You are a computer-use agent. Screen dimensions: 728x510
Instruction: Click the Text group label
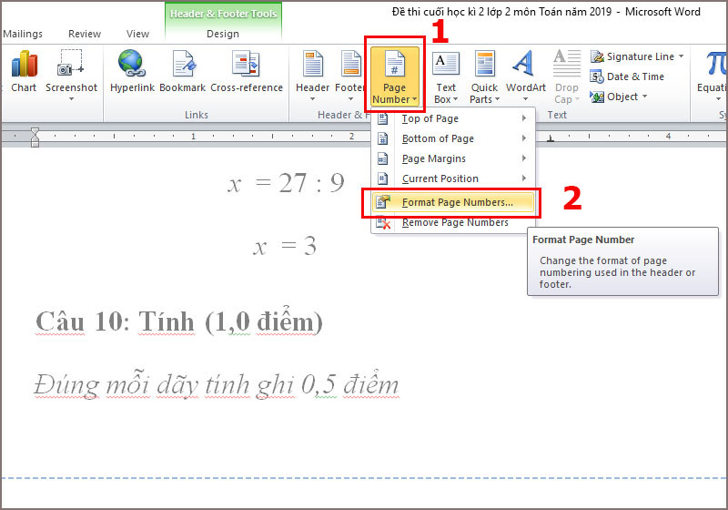[x=557, y=115]
